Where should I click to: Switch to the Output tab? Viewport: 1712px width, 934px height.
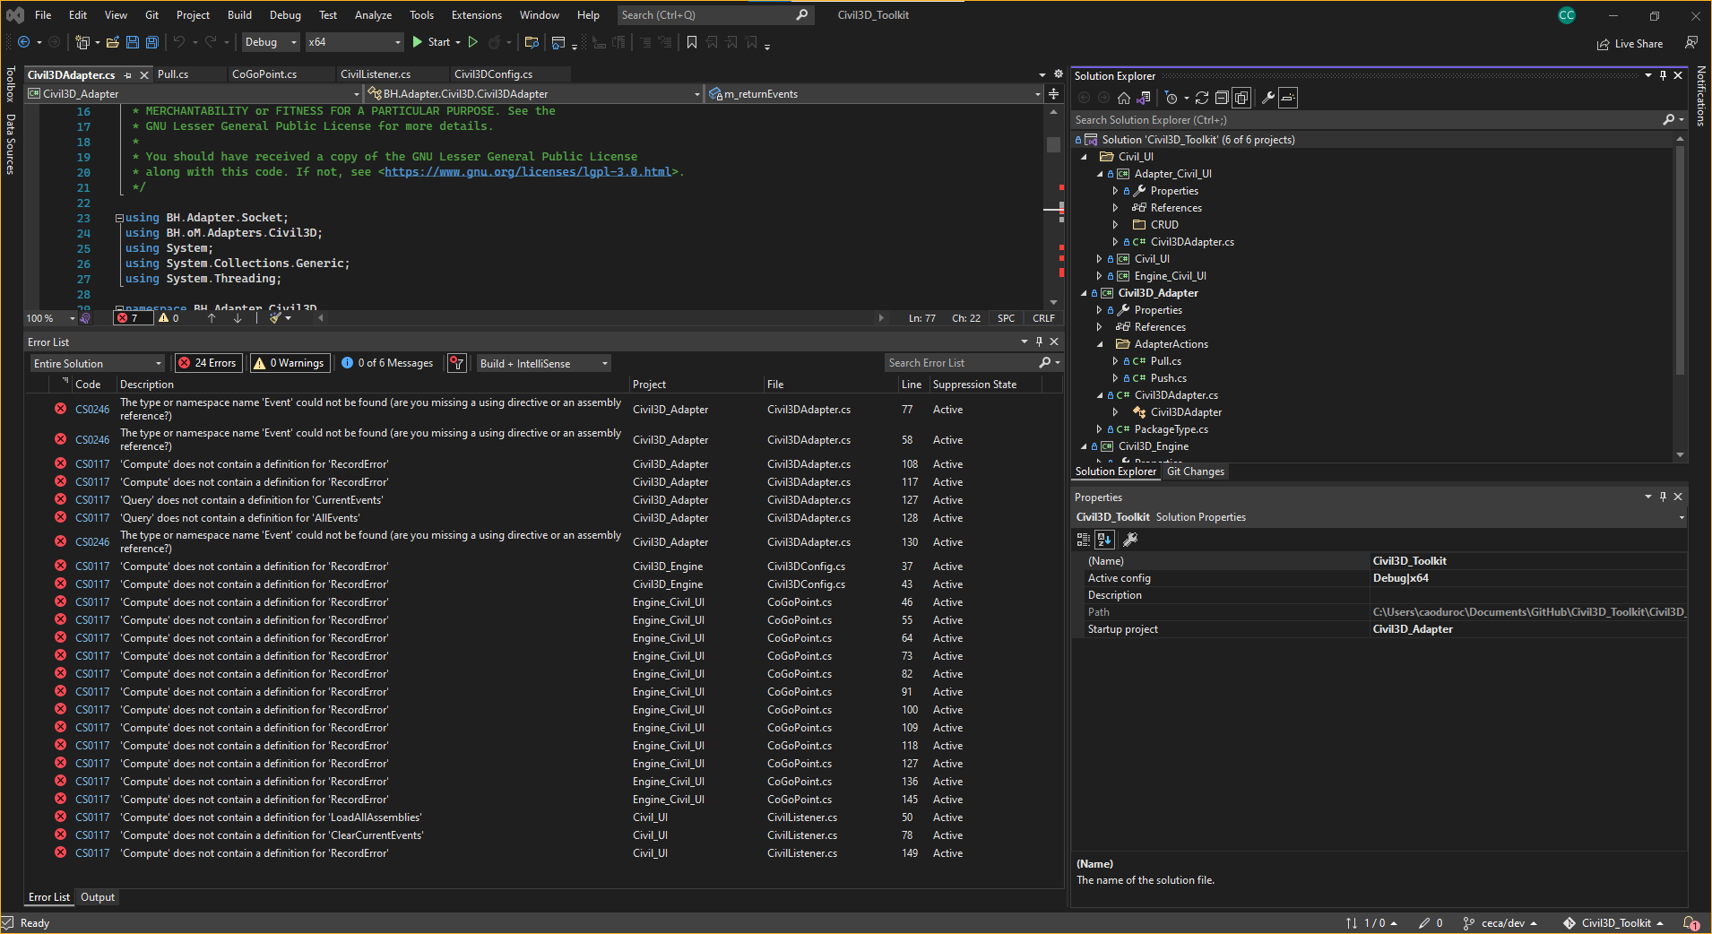(x=98, y=897)
